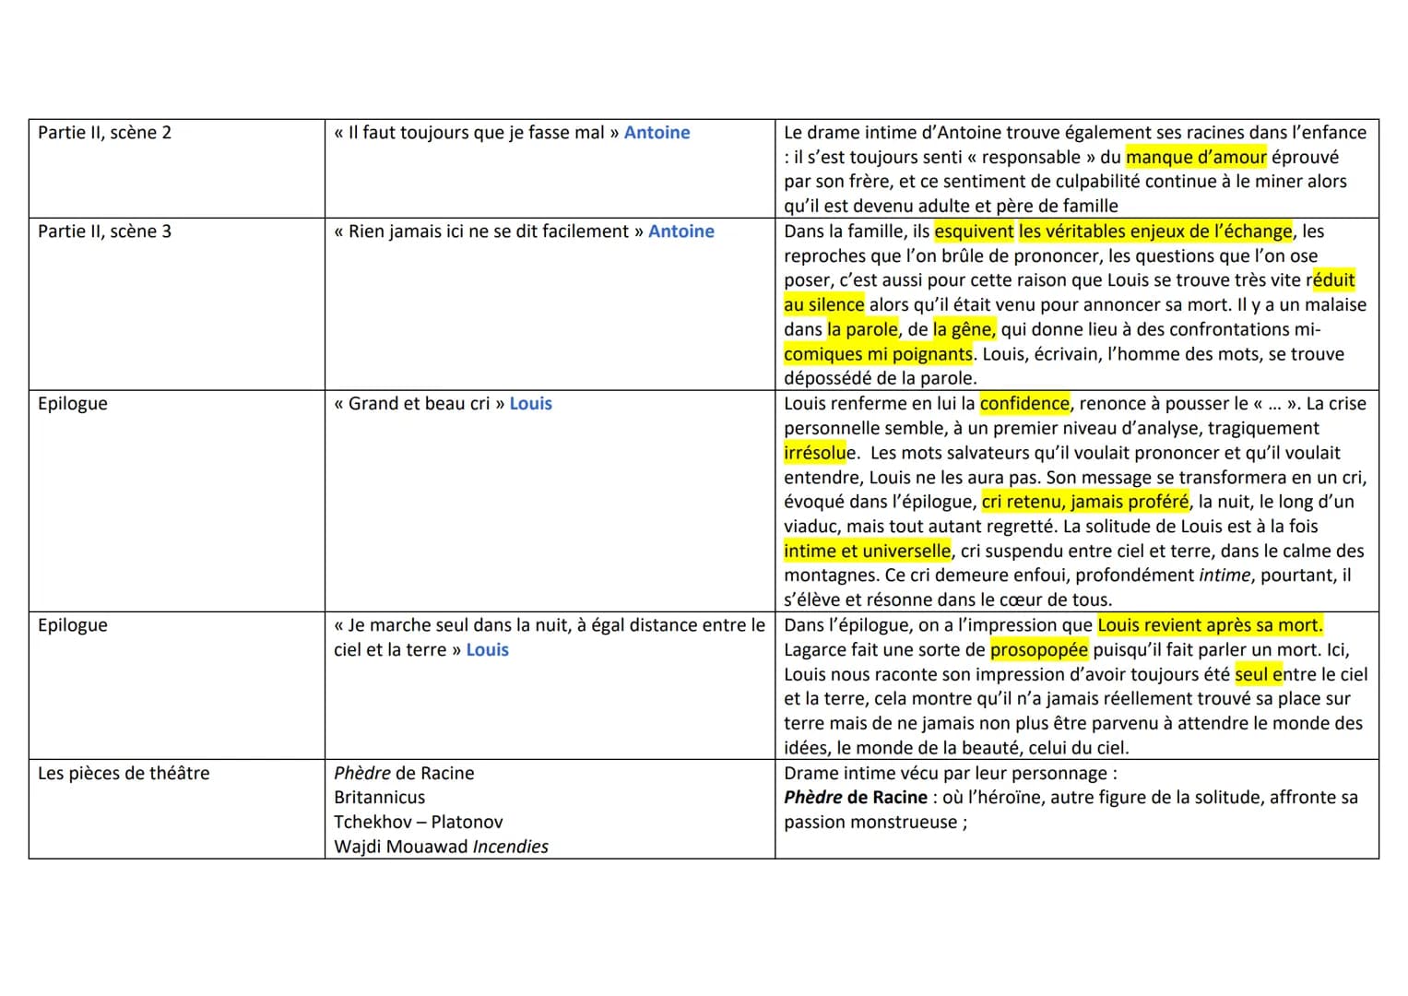Select the blue 'Antoine' name after 'fasse mal'
This screenshot has height=996, width=1408.
click(657, 133)
